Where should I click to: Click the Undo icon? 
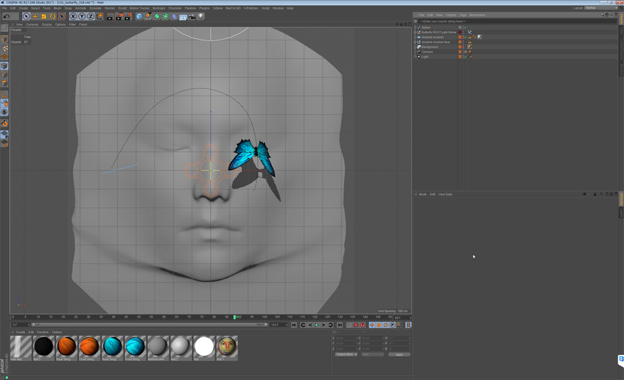point(6,16)
